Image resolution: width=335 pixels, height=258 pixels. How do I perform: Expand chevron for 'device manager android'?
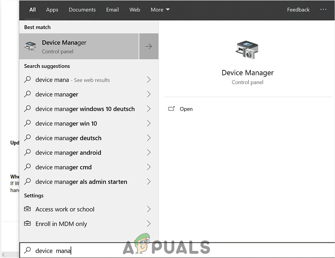click(149, 152)
